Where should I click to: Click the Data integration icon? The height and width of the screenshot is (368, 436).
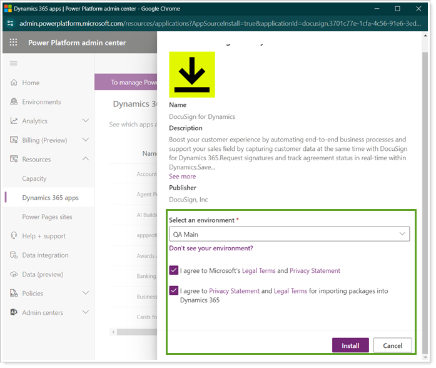pyautogui.click(x=14, y=255)
